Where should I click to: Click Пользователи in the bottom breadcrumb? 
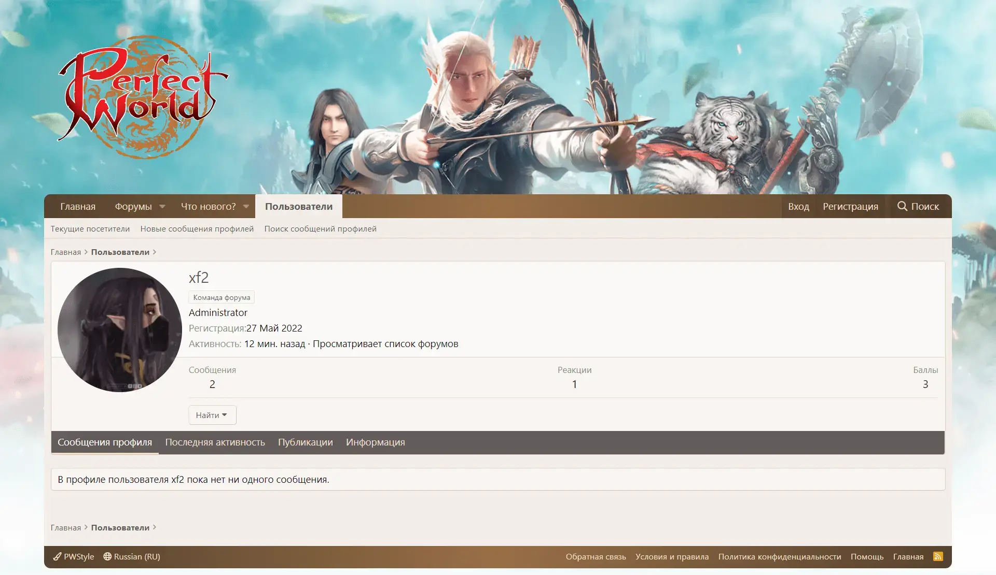click(x=120, y=527)
